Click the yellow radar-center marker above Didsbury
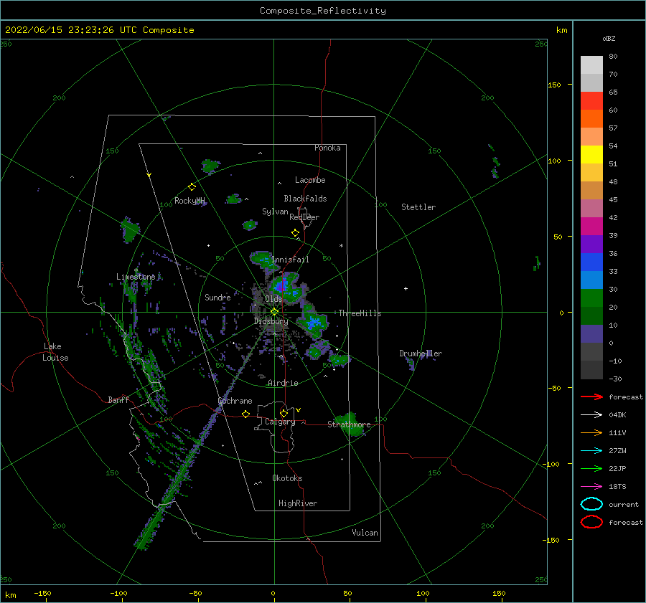 point(274,312)
